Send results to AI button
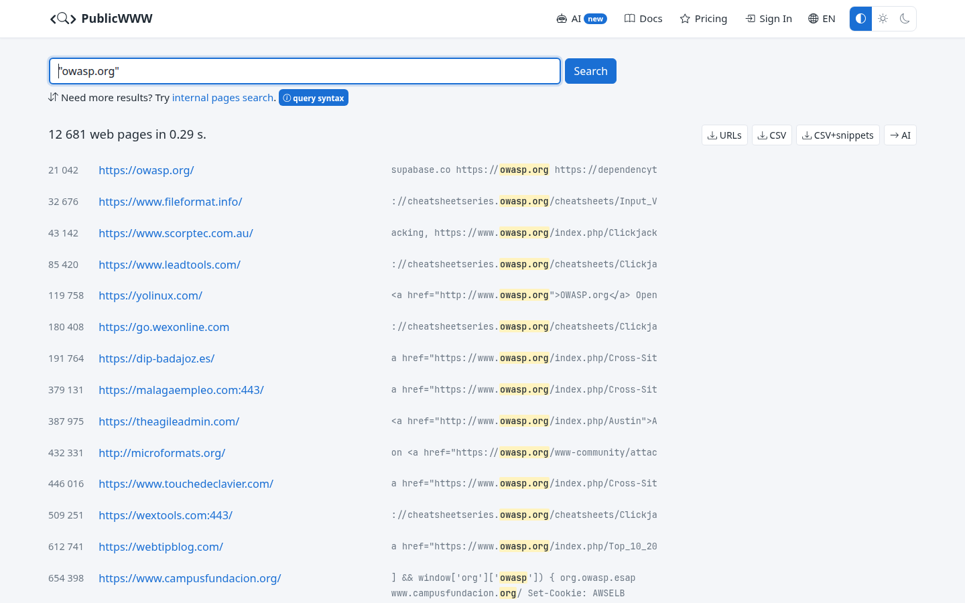The height and width of the screenshot is (603, 965). 900,135
